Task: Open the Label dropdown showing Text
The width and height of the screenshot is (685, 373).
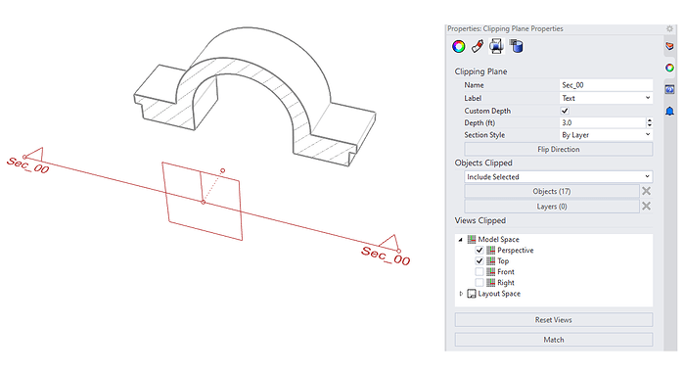Action: coord(606,98)
